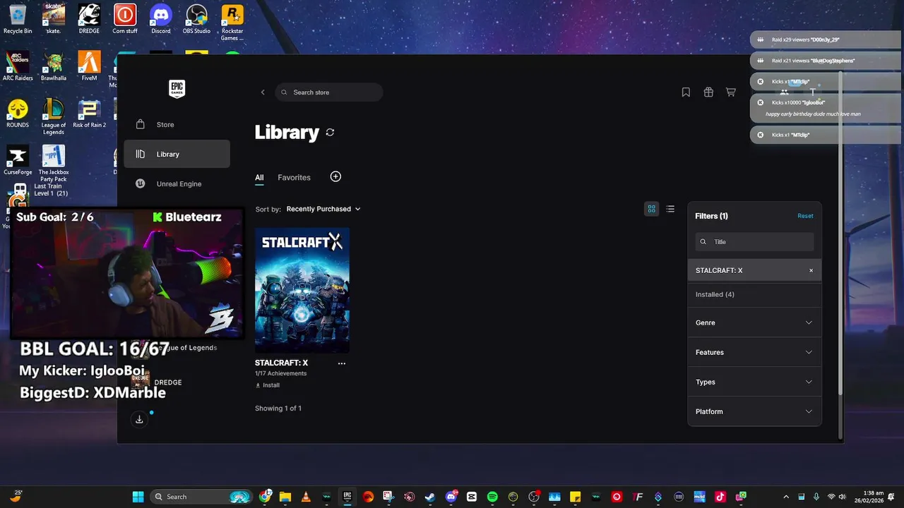Click Install under STALCRAFT: X
The height and width of the screenshot is (508, 904).
pos(267,385)
